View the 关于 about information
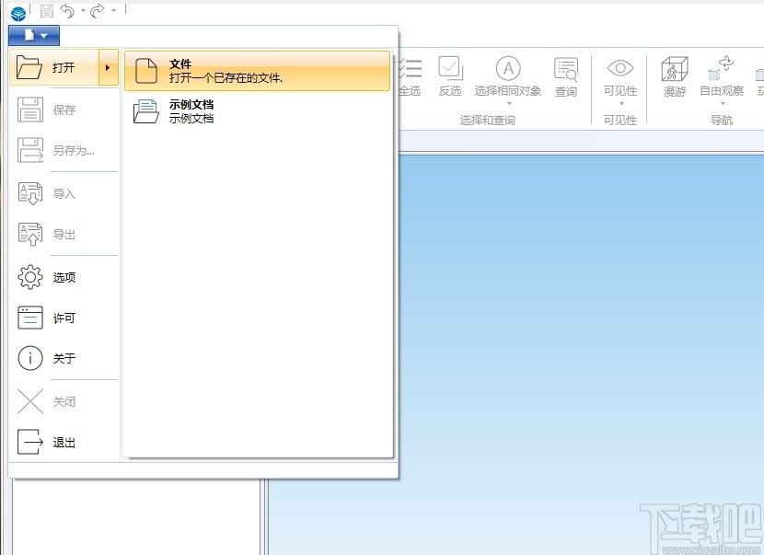Screen dimensions: 764x555 (55, 359)
